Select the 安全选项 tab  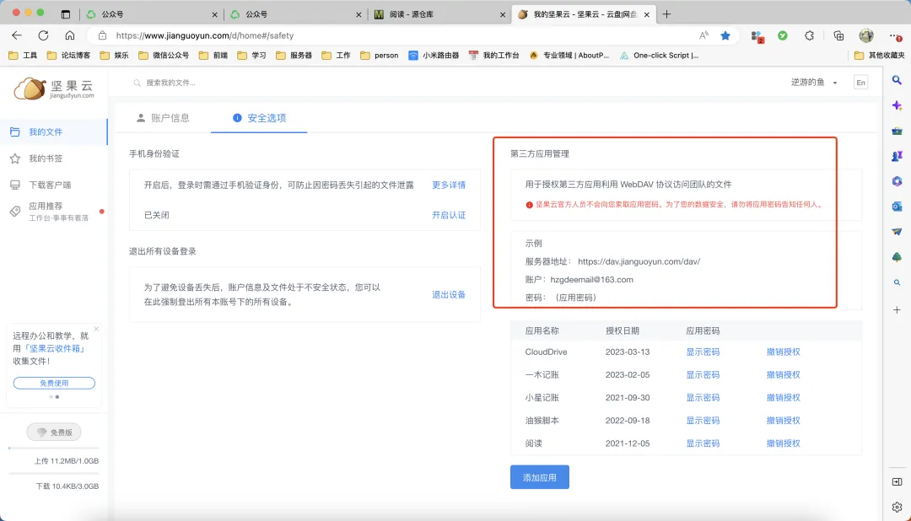(x=259, y=118)
